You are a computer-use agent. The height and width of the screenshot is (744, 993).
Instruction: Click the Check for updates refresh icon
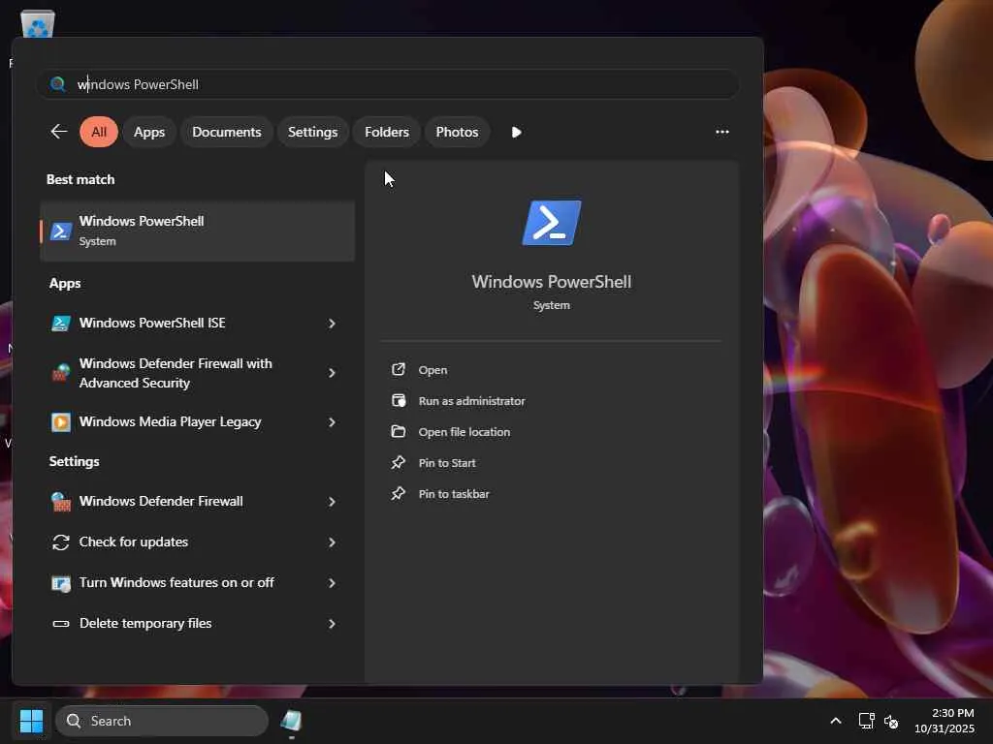point(61,542)
